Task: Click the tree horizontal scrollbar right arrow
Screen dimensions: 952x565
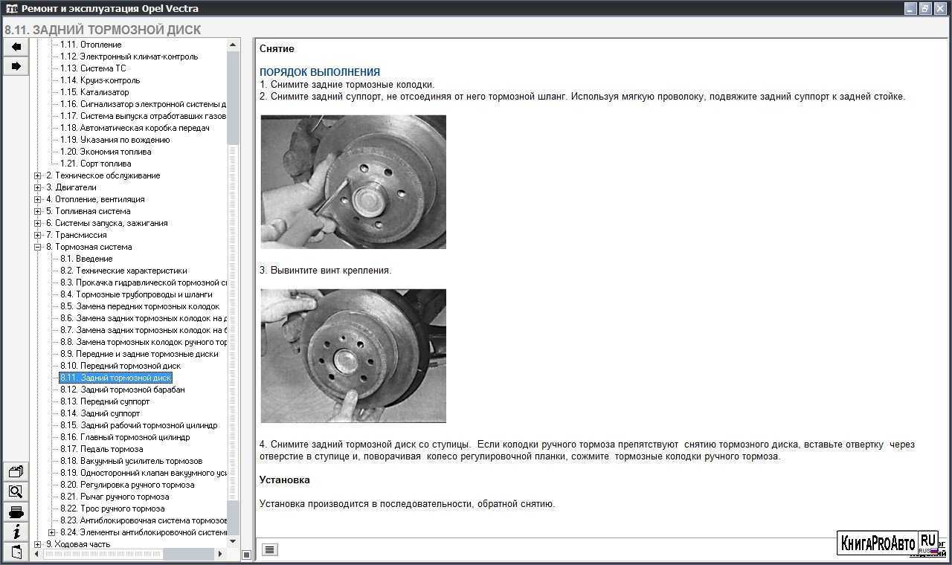Action: [x=220, y=555]
